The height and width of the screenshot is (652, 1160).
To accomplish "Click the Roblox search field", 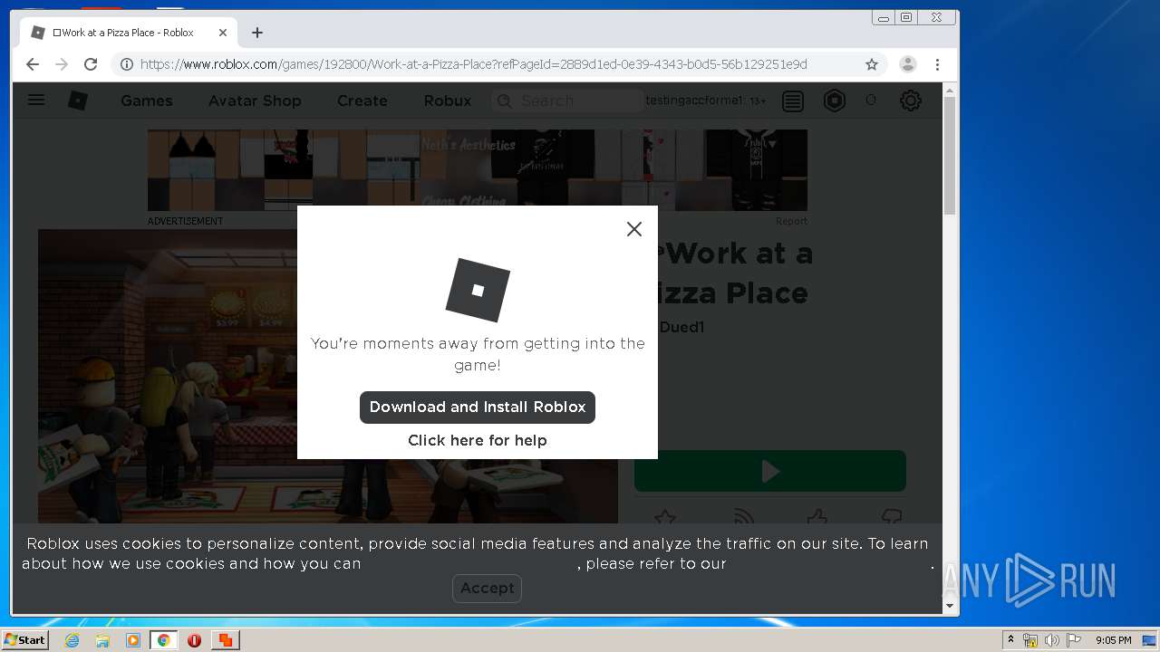I will click(567, 101).
